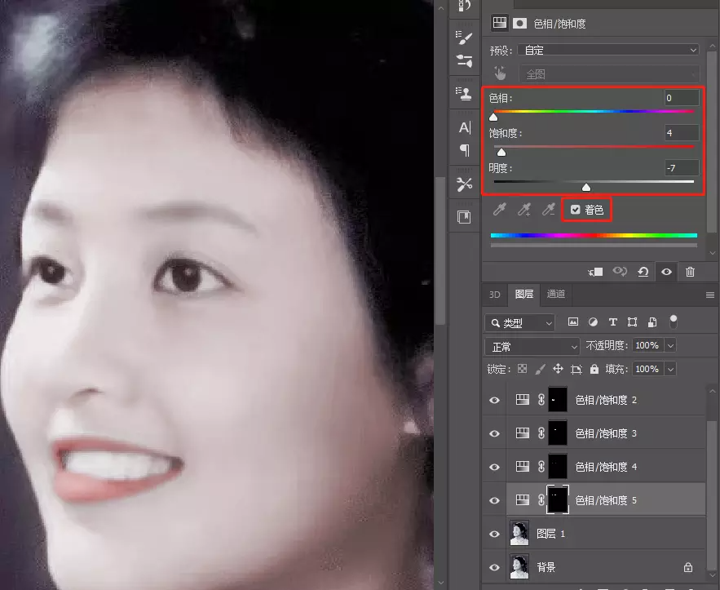The height and width of the screenshot is (590, 720).
Task: Clip adjustment to layer below icon
Action: pyautogui.click(x=595, y=272)
